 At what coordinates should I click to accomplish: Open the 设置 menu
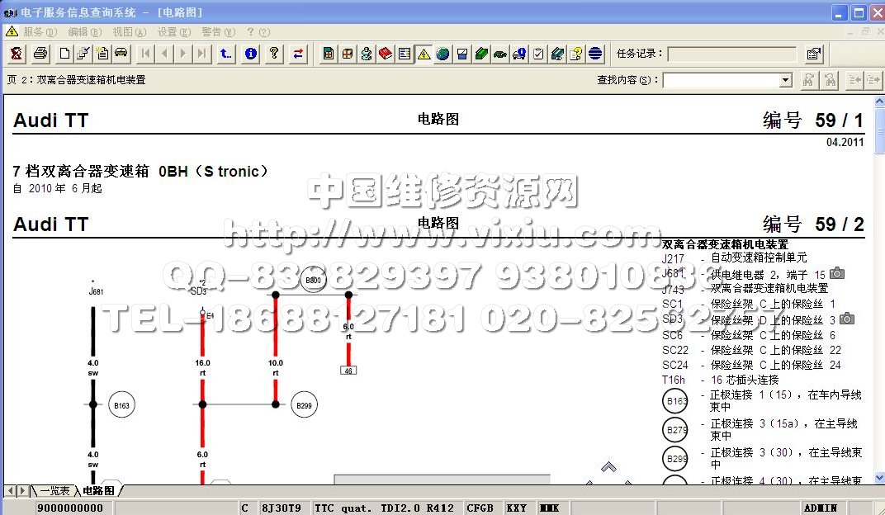[x=173, y=32]
